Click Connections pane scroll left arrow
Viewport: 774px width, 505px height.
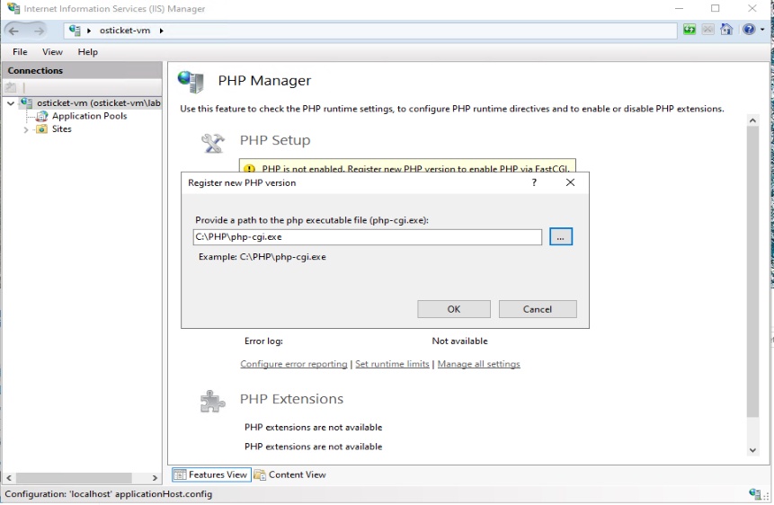tap(9, 478)
